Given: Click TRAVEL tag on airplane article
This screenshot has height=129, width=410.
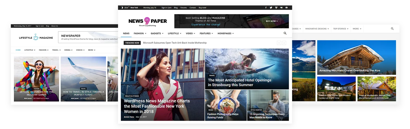Looking at the screenshot, I should pyautogui.click(x=83, y=89).
